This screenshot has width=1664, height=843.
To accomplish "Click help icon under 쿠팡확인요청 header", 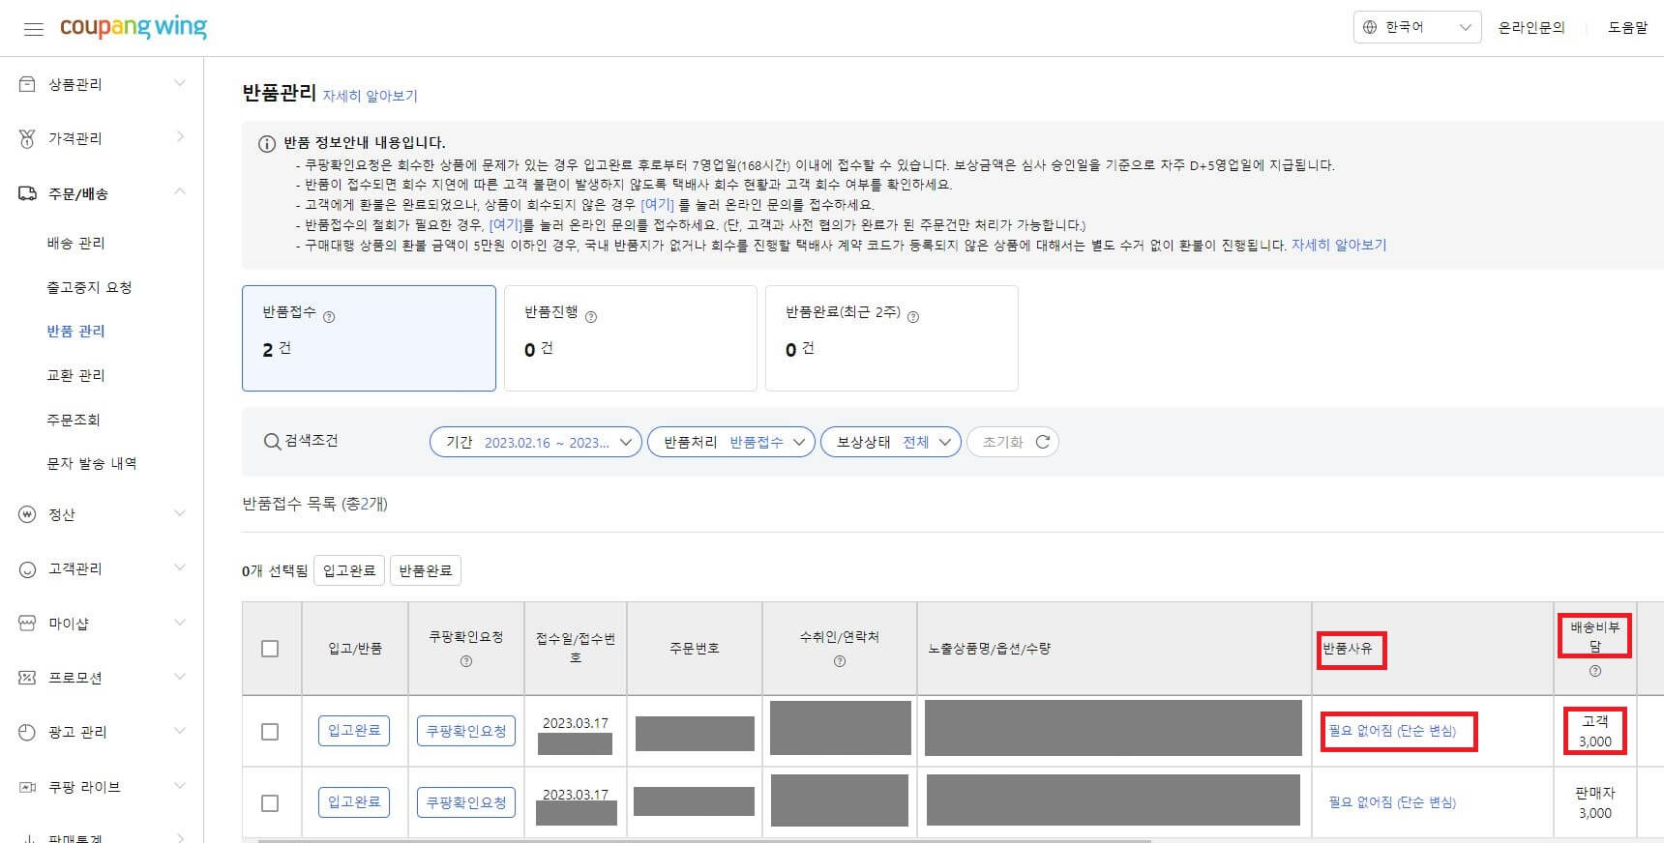I will (x=466, y=662).
